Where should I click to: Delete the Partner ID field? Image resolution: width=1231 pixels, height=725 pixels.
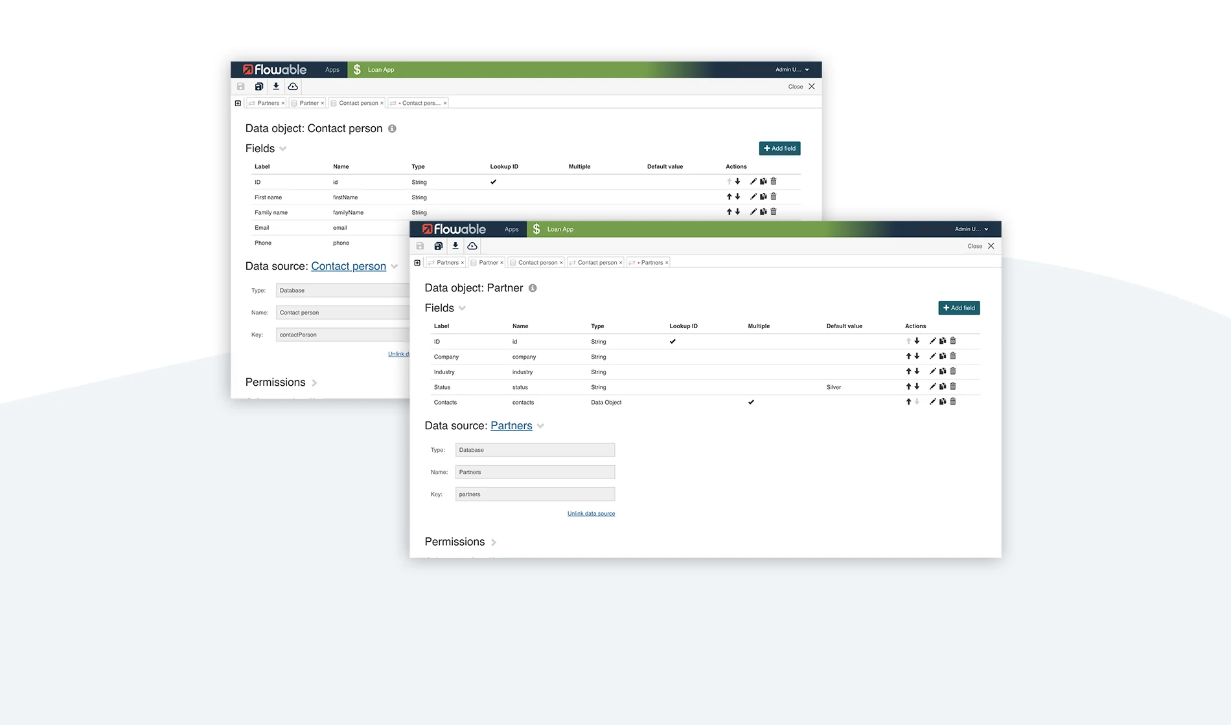click(953, 341)
